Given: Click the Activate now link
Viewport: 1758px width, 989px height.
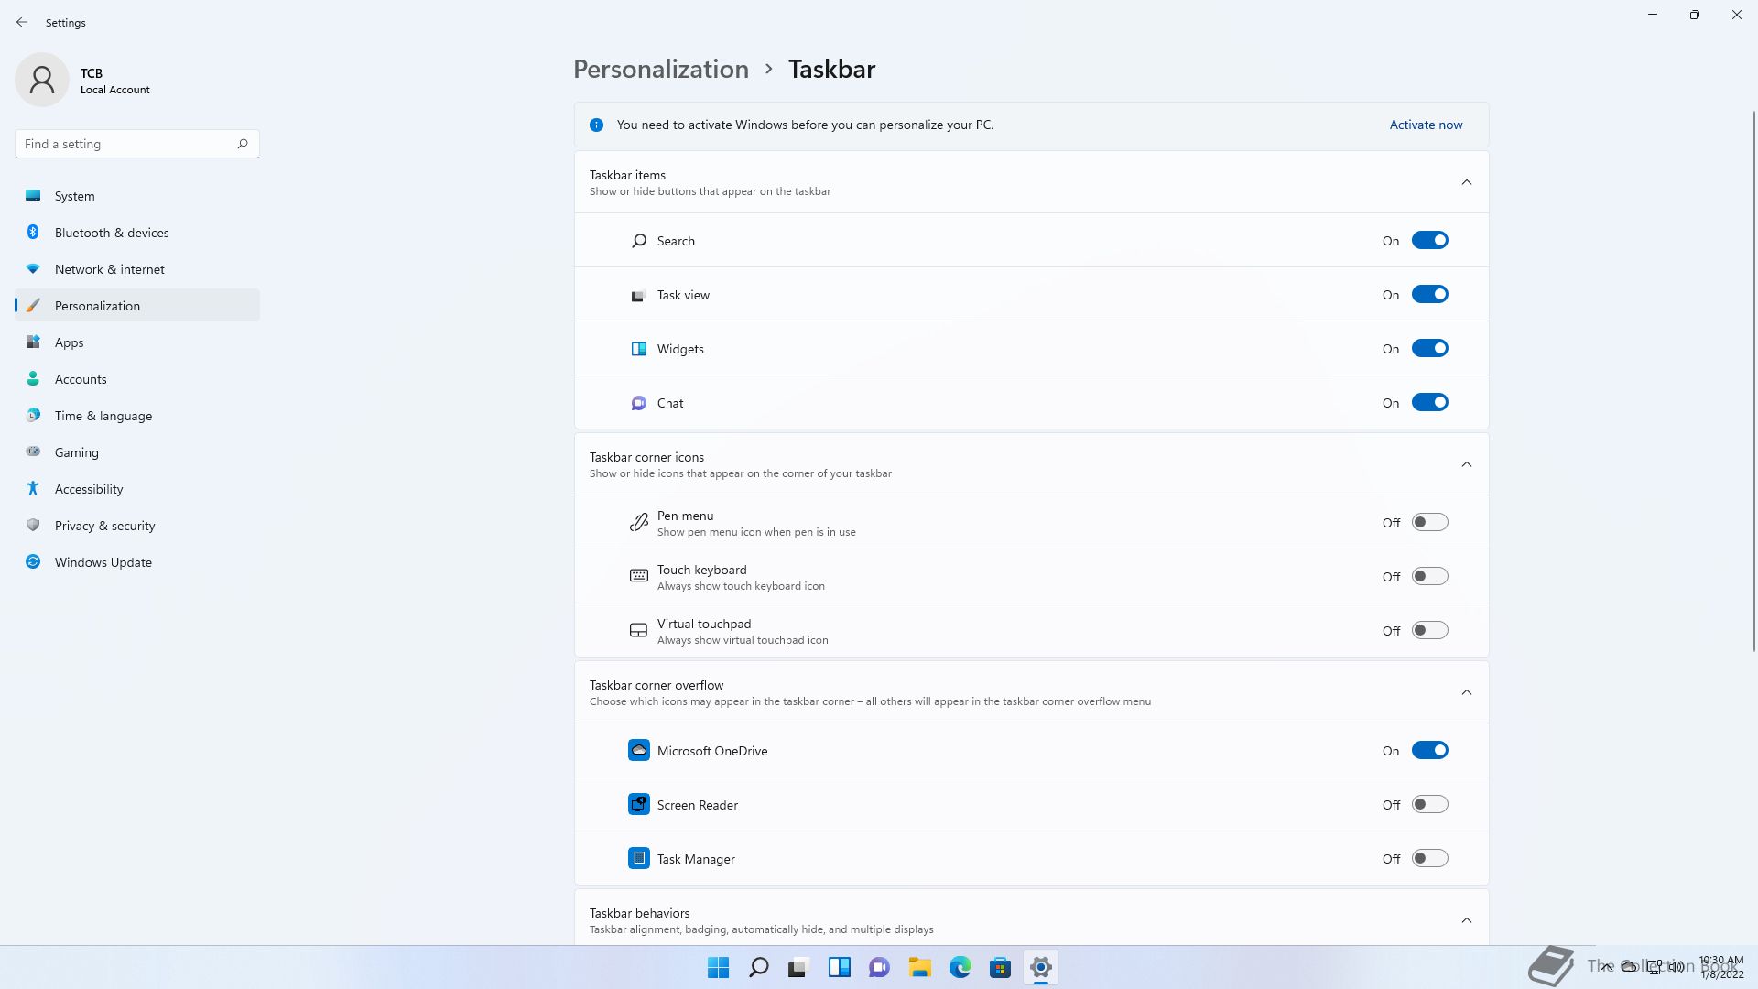Looking at the screenshot, I should (1426, 125).
